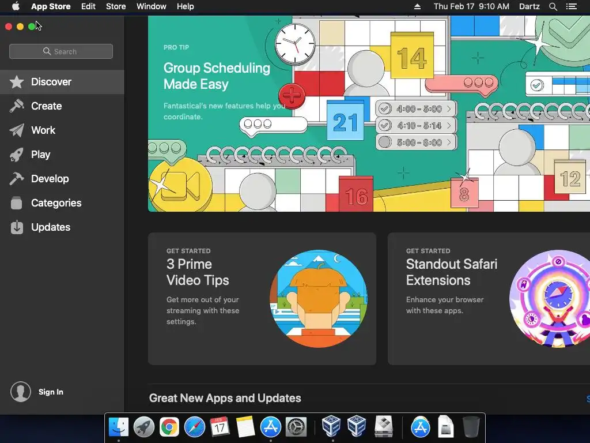Click the Play rocket icon
Screen dimensions: 590x443
click(x=17, y=155)
